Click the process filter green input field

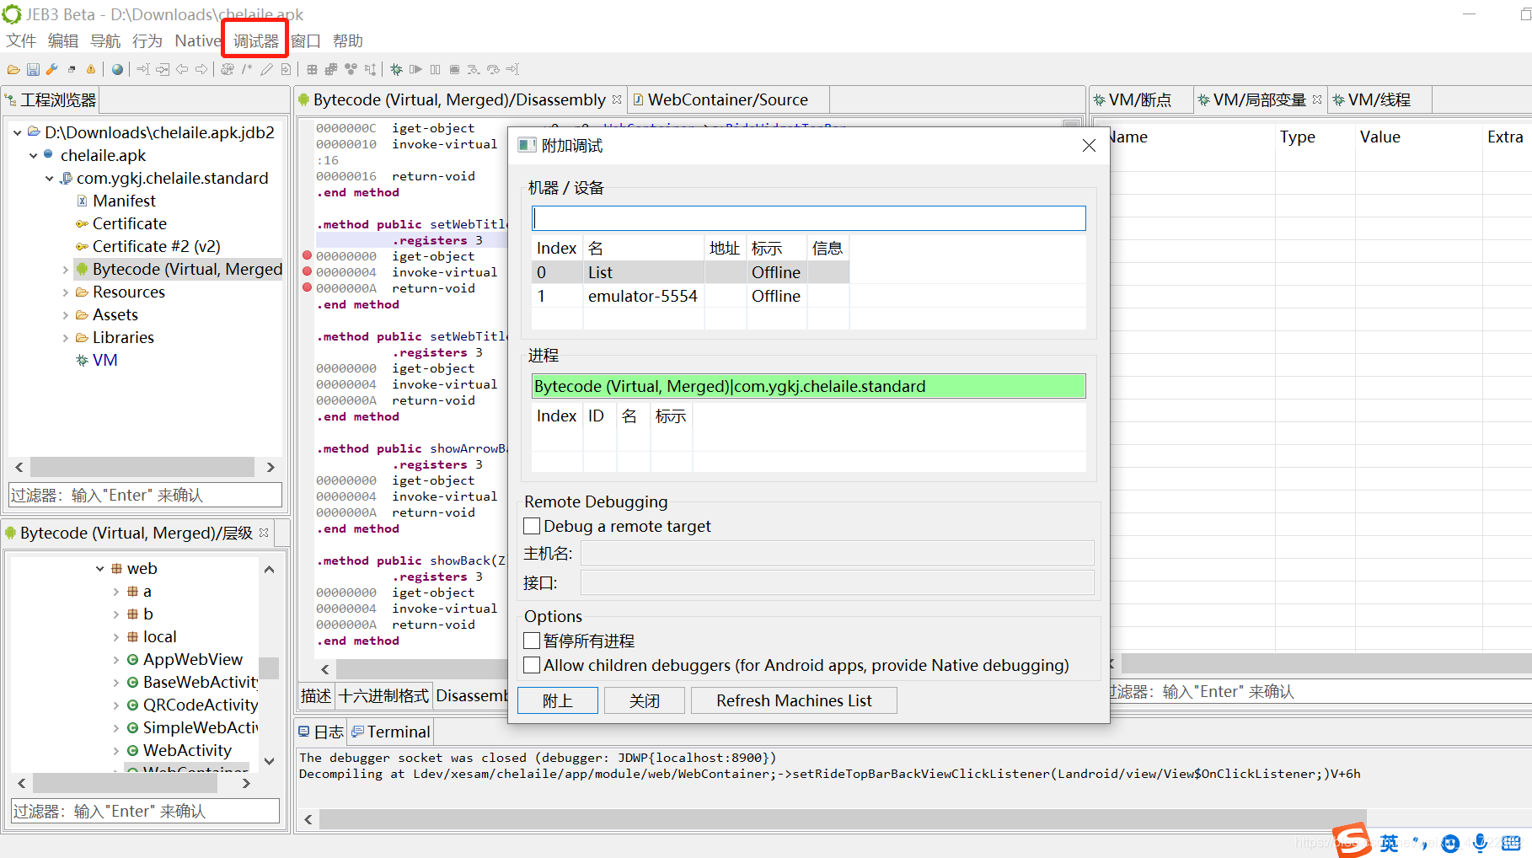pos(809,386)
